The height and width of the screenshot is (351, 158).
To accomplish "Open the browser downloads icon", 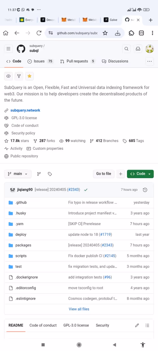I will tap(118, 33).
